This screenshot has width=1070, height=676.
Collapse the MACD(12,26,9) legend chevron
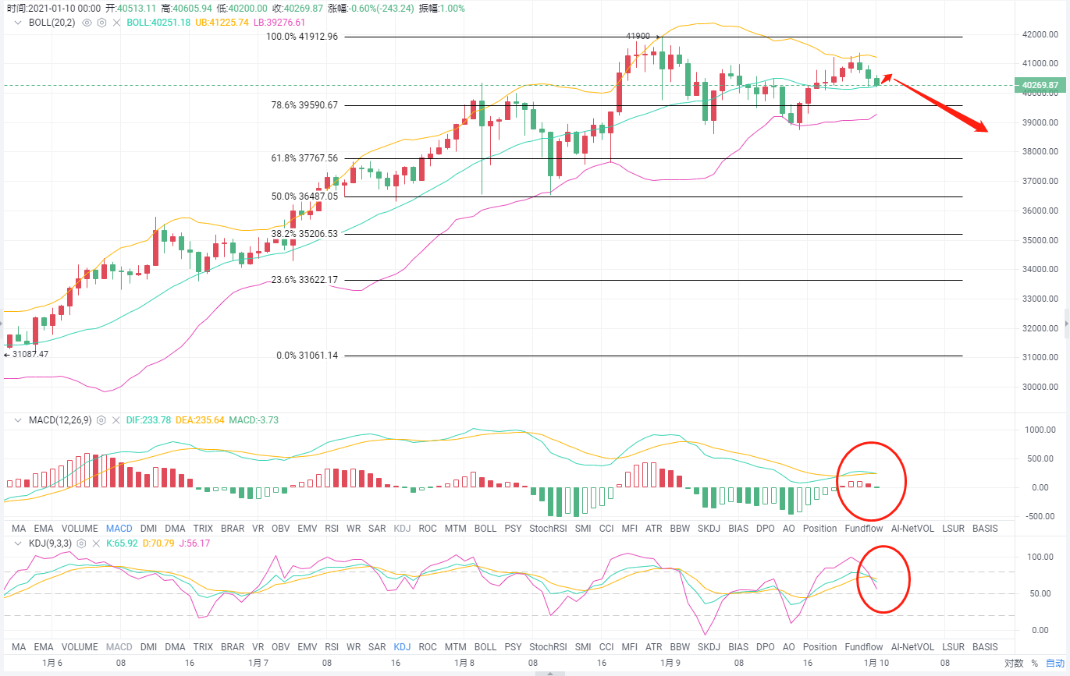[19, 420]
